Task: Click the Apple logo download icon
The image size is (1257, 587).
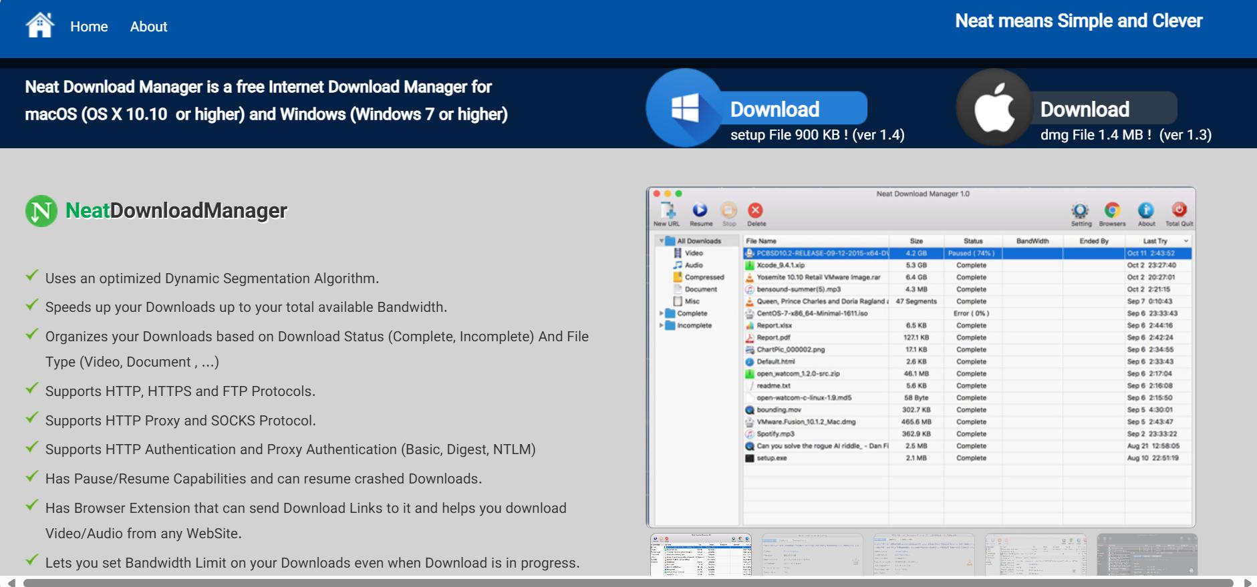Action: tap(994, 108)
